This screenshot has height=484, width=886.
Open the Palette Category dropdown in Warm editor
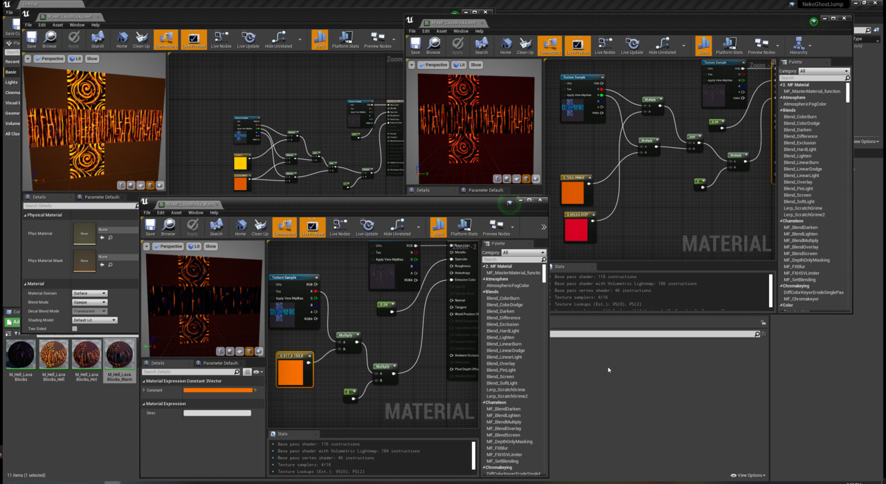coord(523,252)
